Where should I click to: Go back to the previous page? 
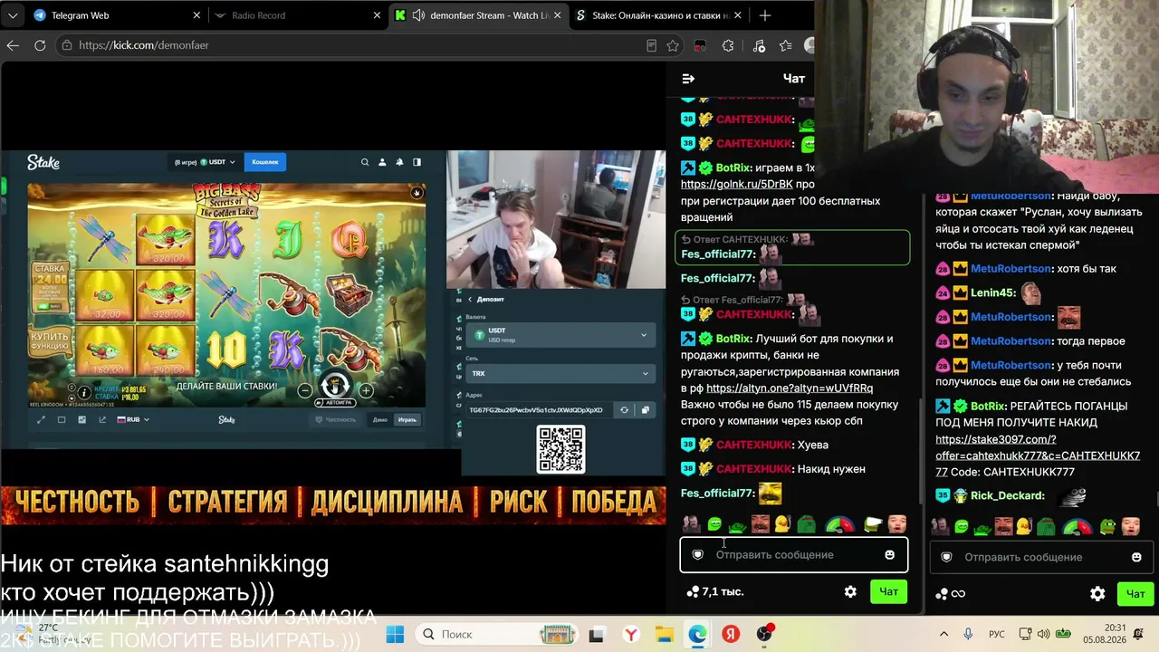(13, 45)
